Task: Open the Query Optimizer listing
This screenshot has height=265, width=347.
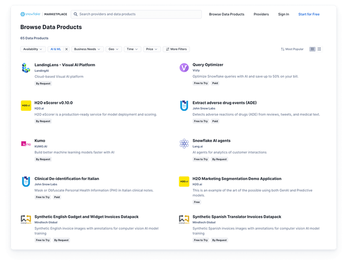Action: click(208, 65)
